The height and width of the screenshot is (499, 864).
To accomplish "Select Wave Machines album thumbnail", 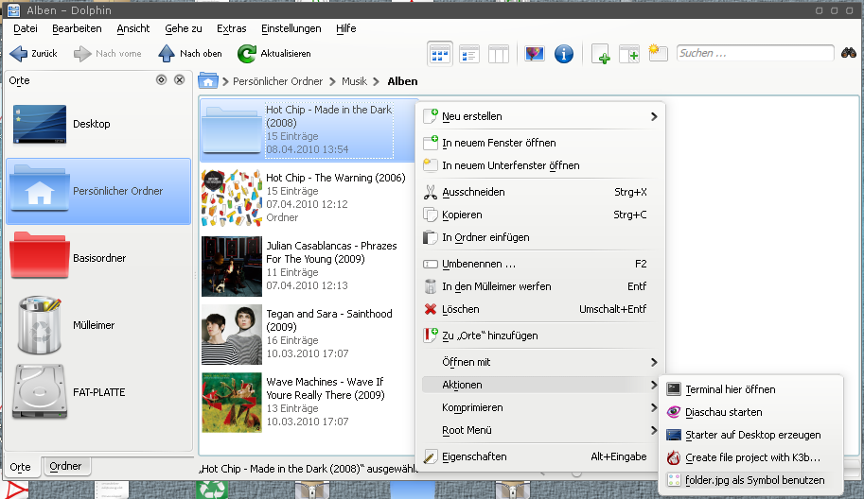I will pos(232,403).
